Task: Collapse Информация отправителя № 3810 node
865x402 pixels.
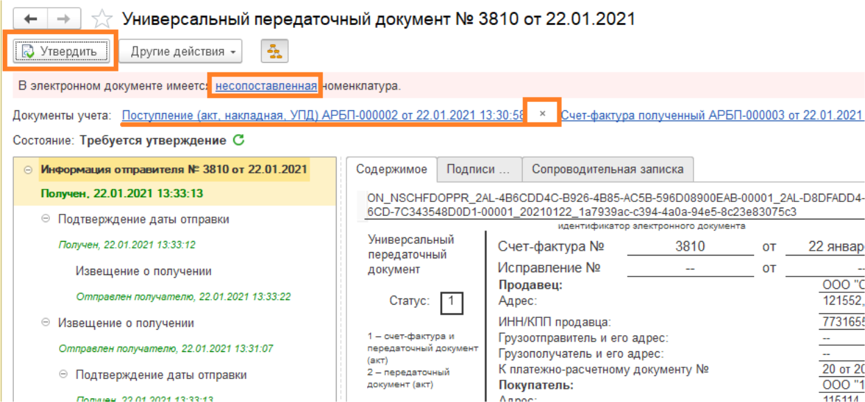Action: 28,169
